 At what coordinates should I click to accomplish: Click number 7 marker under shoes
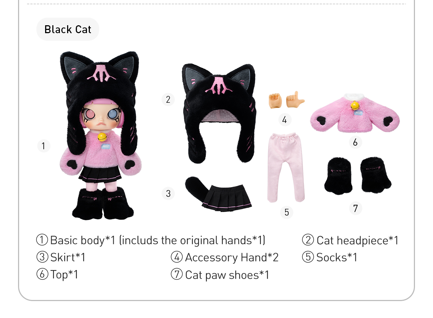pyautogui.click(x=355, y=208)
